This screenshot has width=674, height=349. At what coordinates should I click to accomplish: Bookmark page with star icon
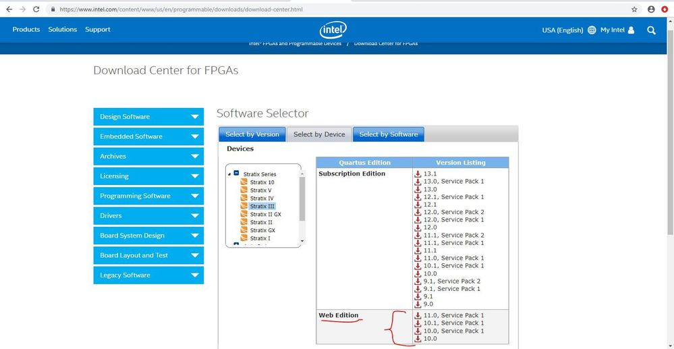[x=634, y=9]
